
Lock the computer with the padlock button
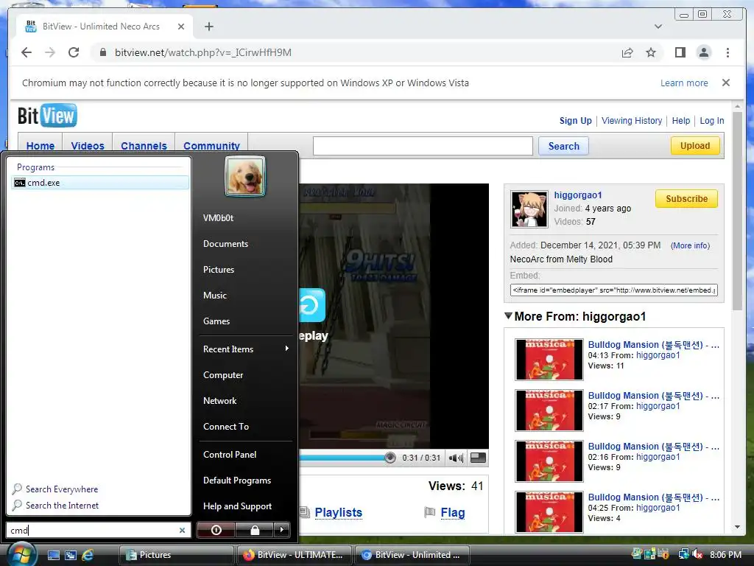(255, 530)
